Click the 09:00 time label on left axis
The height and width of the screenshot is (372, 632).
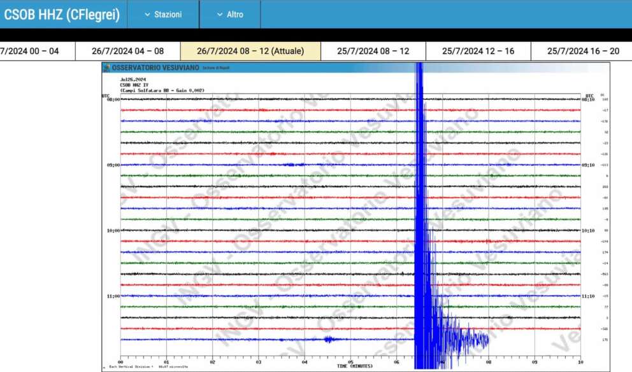coord(112,165)
